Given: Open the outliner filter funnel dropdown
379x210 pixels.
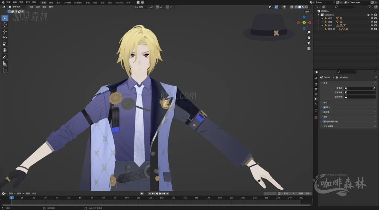Looking at the screenshot, I should click(370, 7).
